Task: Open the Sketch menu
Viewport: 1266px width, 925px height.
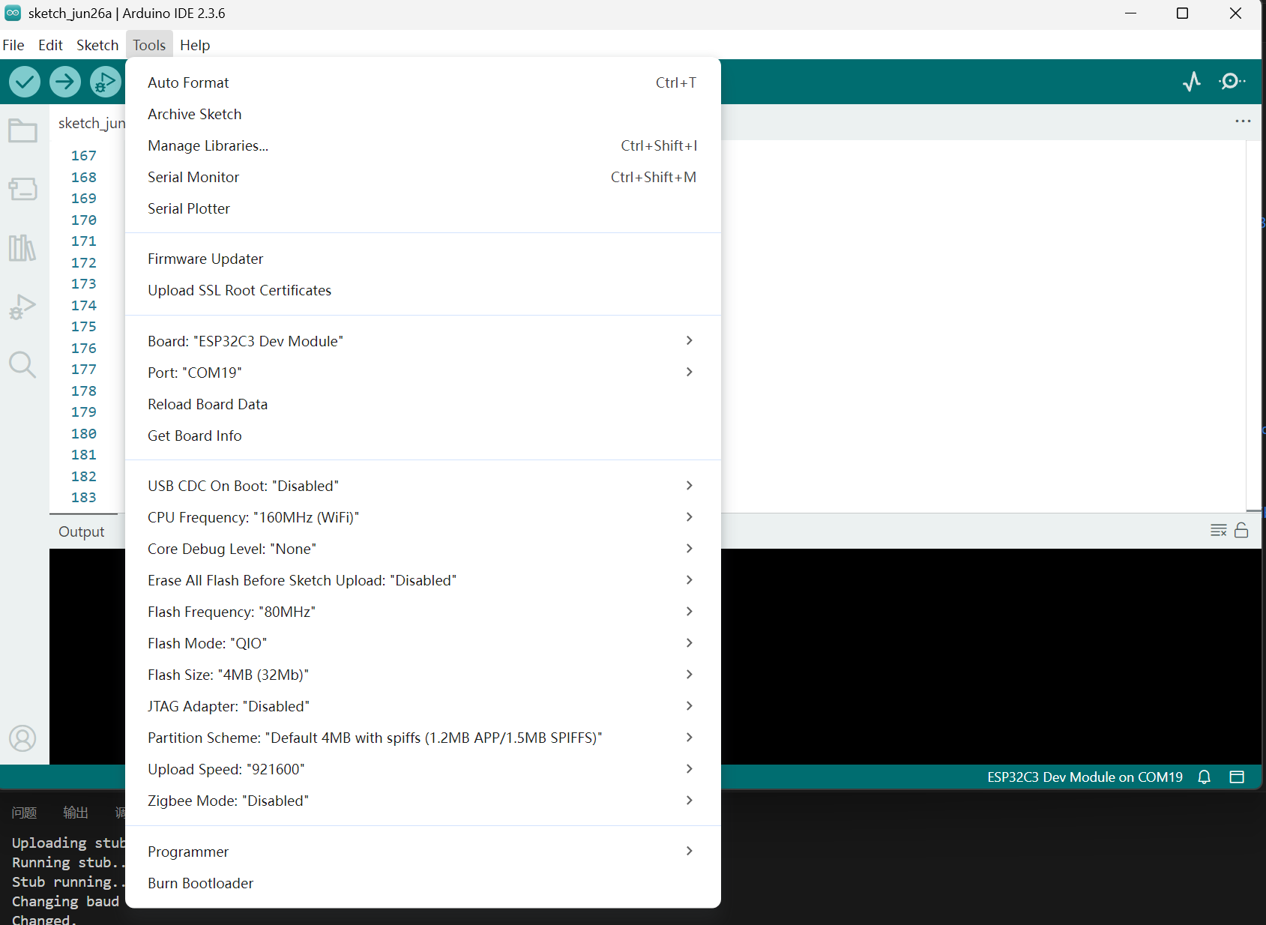Action: (97, 45)
